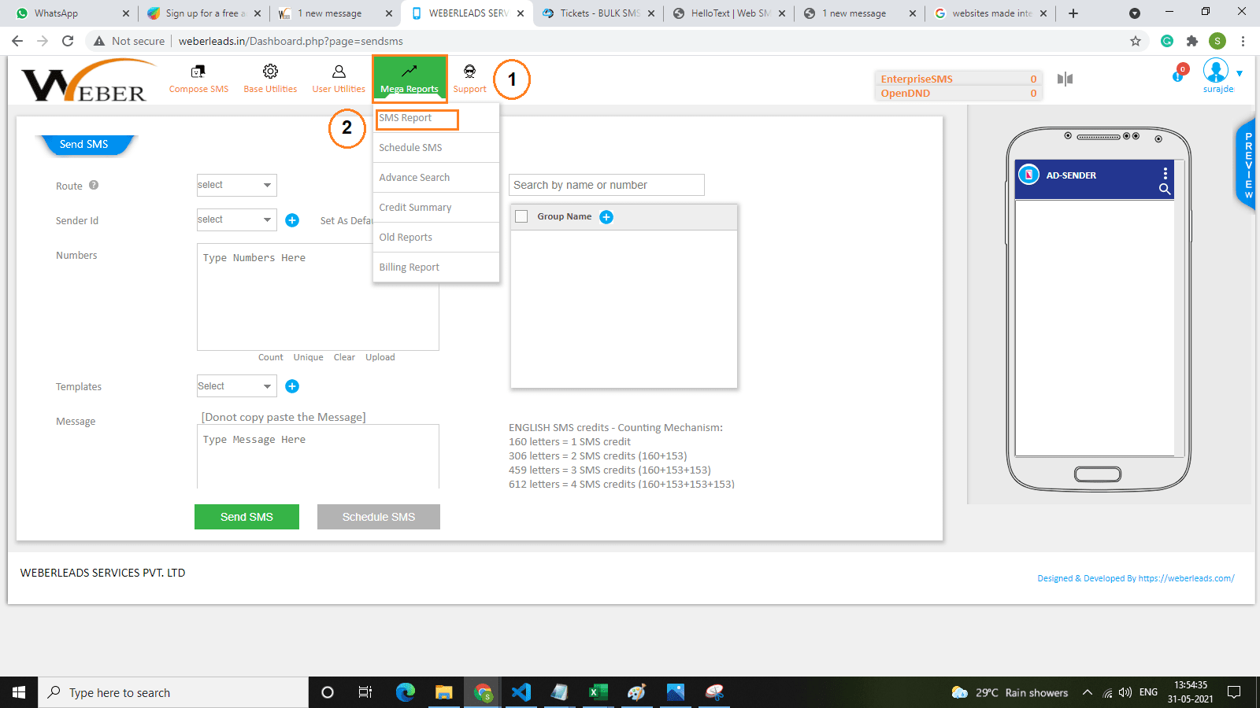Image resolution: width=1260 pixels, height=708 pixels.
Task: Add new Sender Id plus icon
Action: [x=292, y=220]
